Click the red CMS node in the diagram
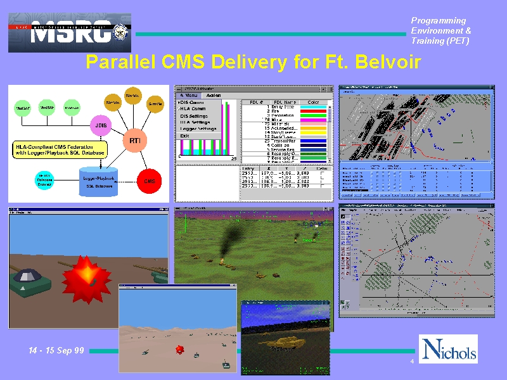 tap(149, 181)
